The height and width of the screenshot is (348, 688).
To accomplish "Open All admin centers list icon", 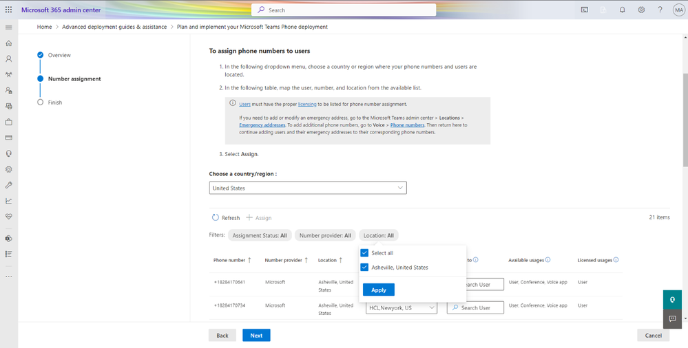I will pyautogui.click(x=8, y=254).
